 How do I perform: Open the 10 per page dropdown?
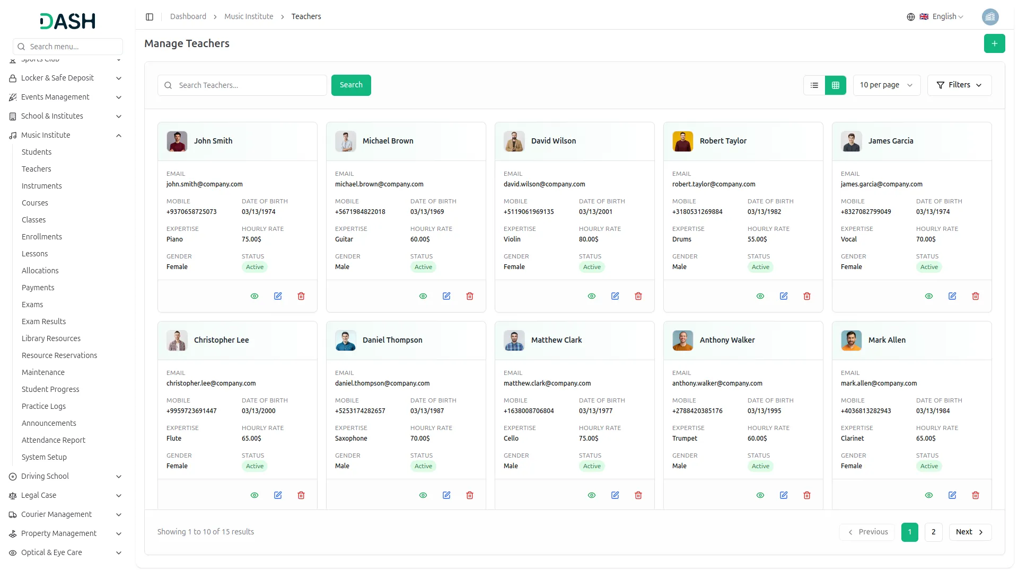coord(886,85)
